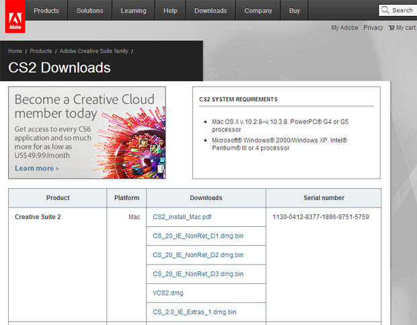Click the Serial number column header
417x325 pixels.
click(x=324, y=198)
